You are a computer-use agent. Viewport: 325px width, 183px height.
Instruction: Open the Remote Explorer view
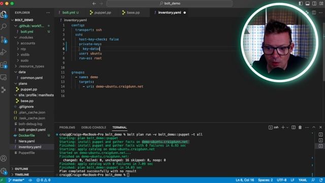[4, 77]
